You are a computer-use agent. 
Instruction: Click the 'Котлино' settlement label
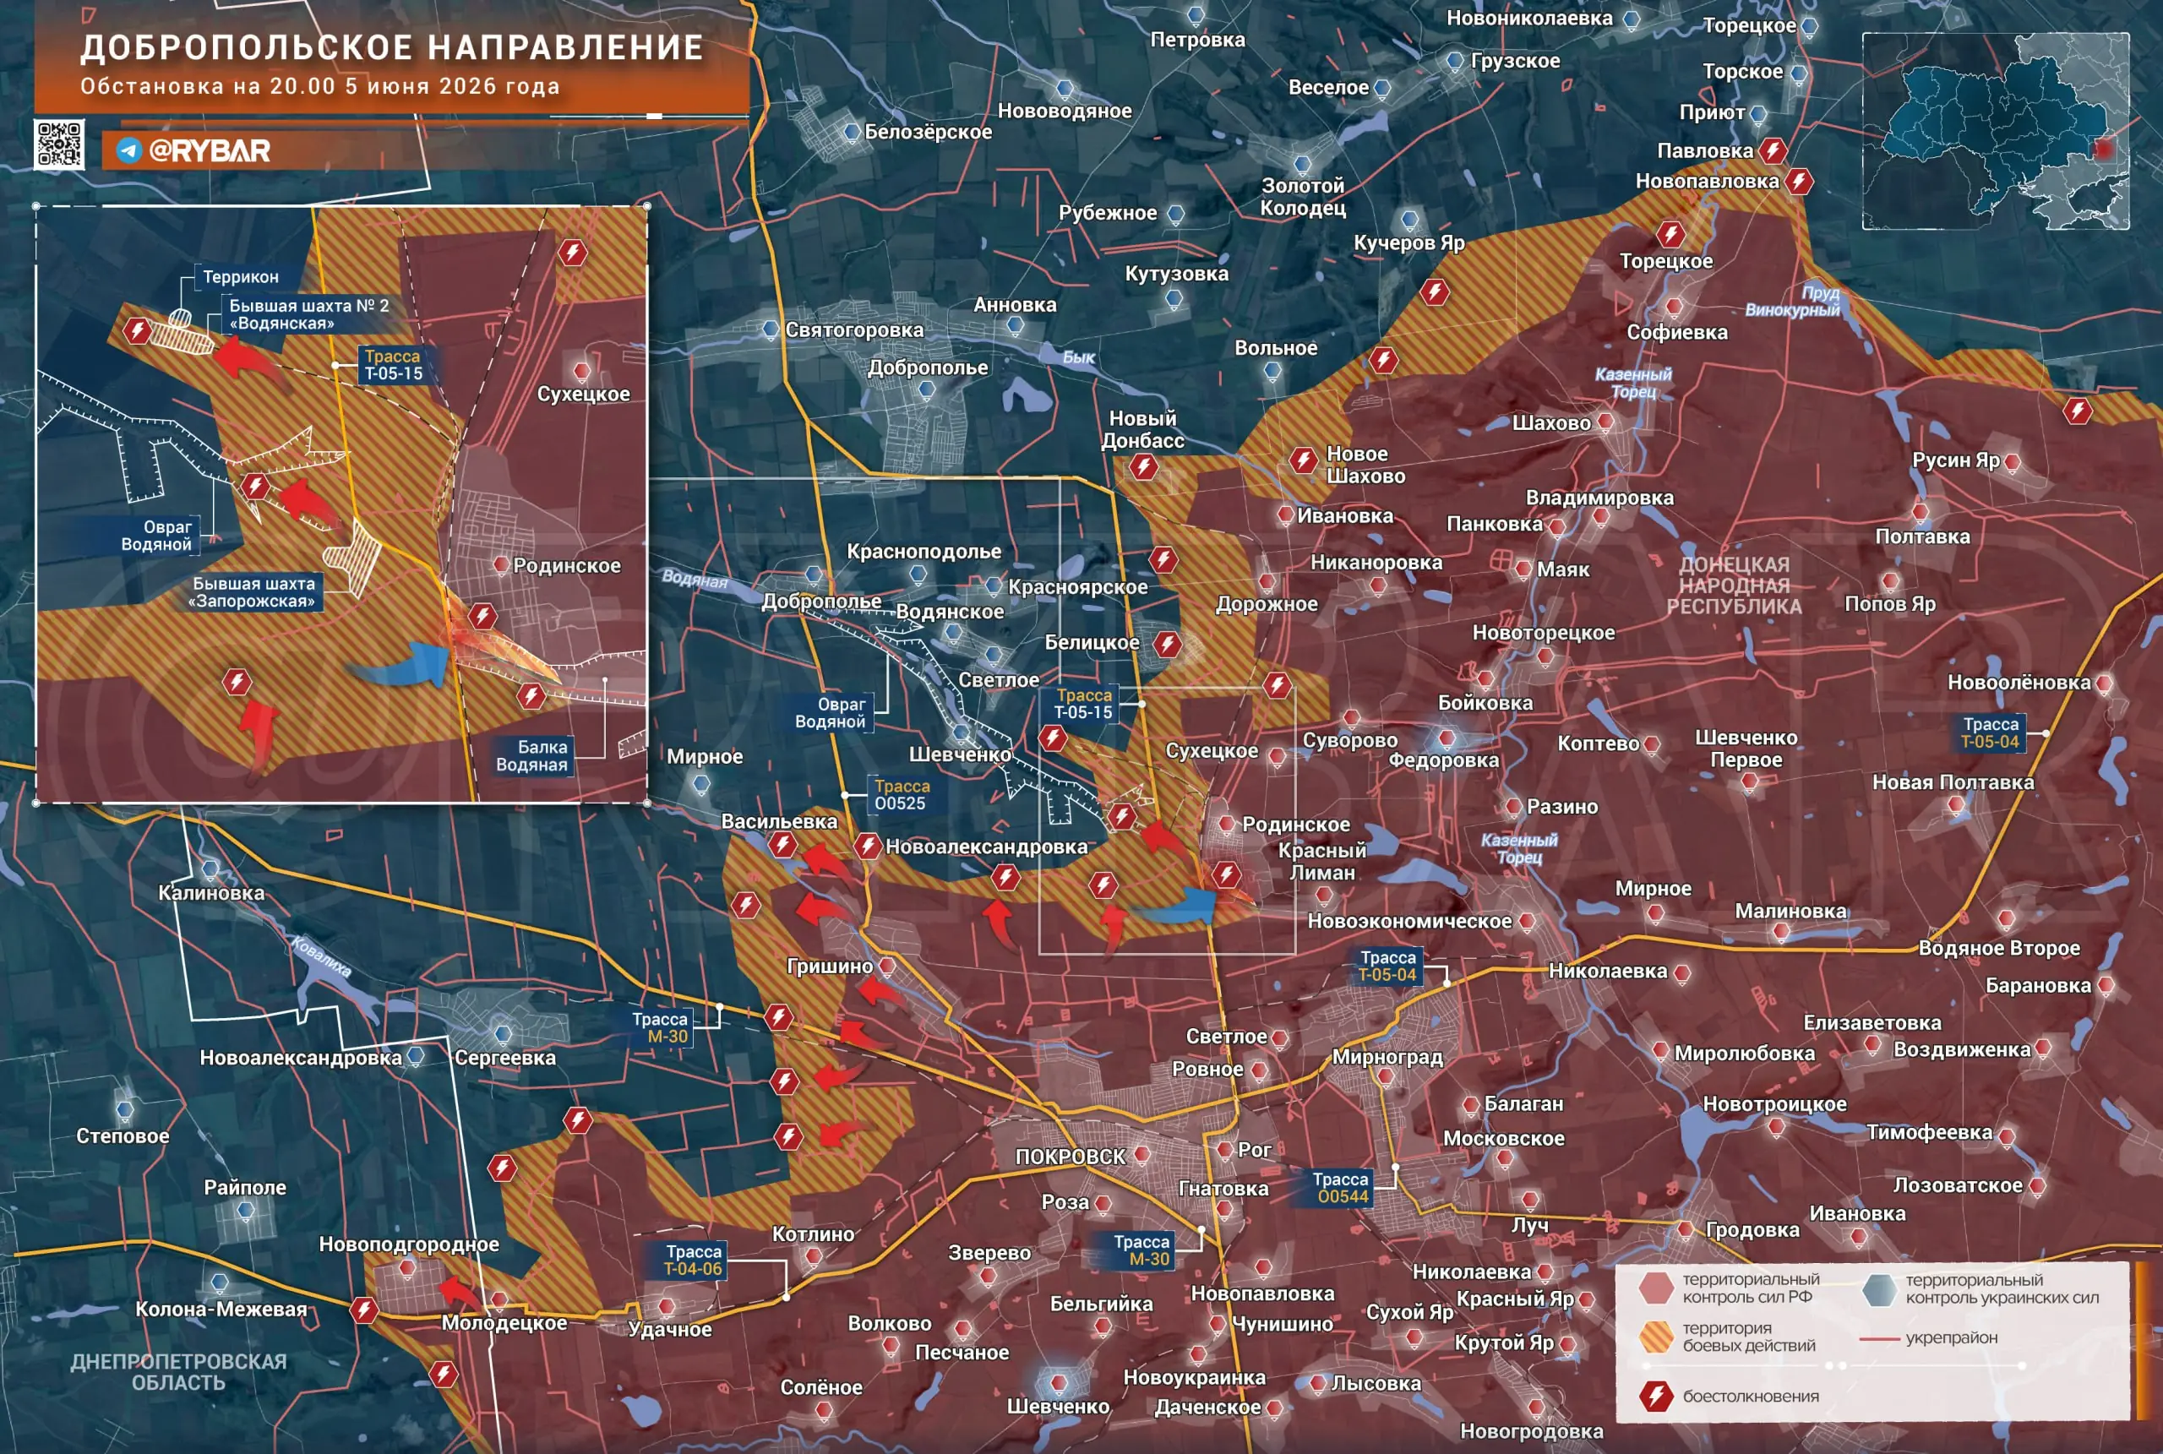[813, 1233]
